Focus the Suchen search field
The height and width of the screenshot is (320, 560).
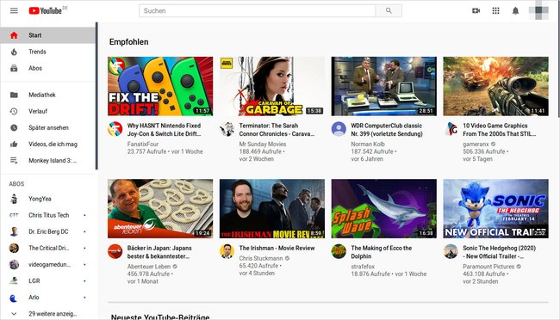[257, 10]
